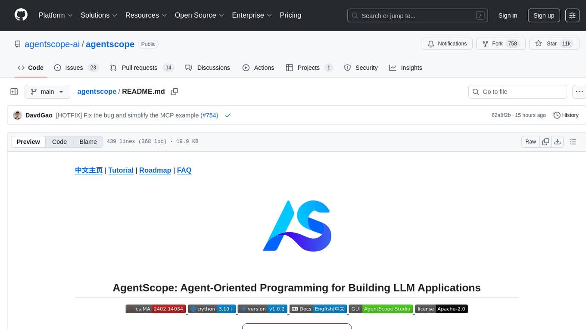This screenshot has height=329, width=586.
Task: Open the Raw file view
Action: click(530, 142)
